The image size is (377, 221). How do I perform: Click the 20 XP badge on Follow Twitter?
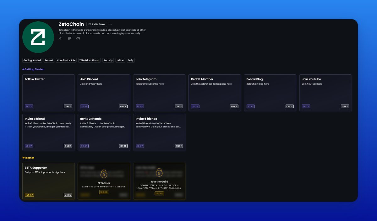(29, 106)
